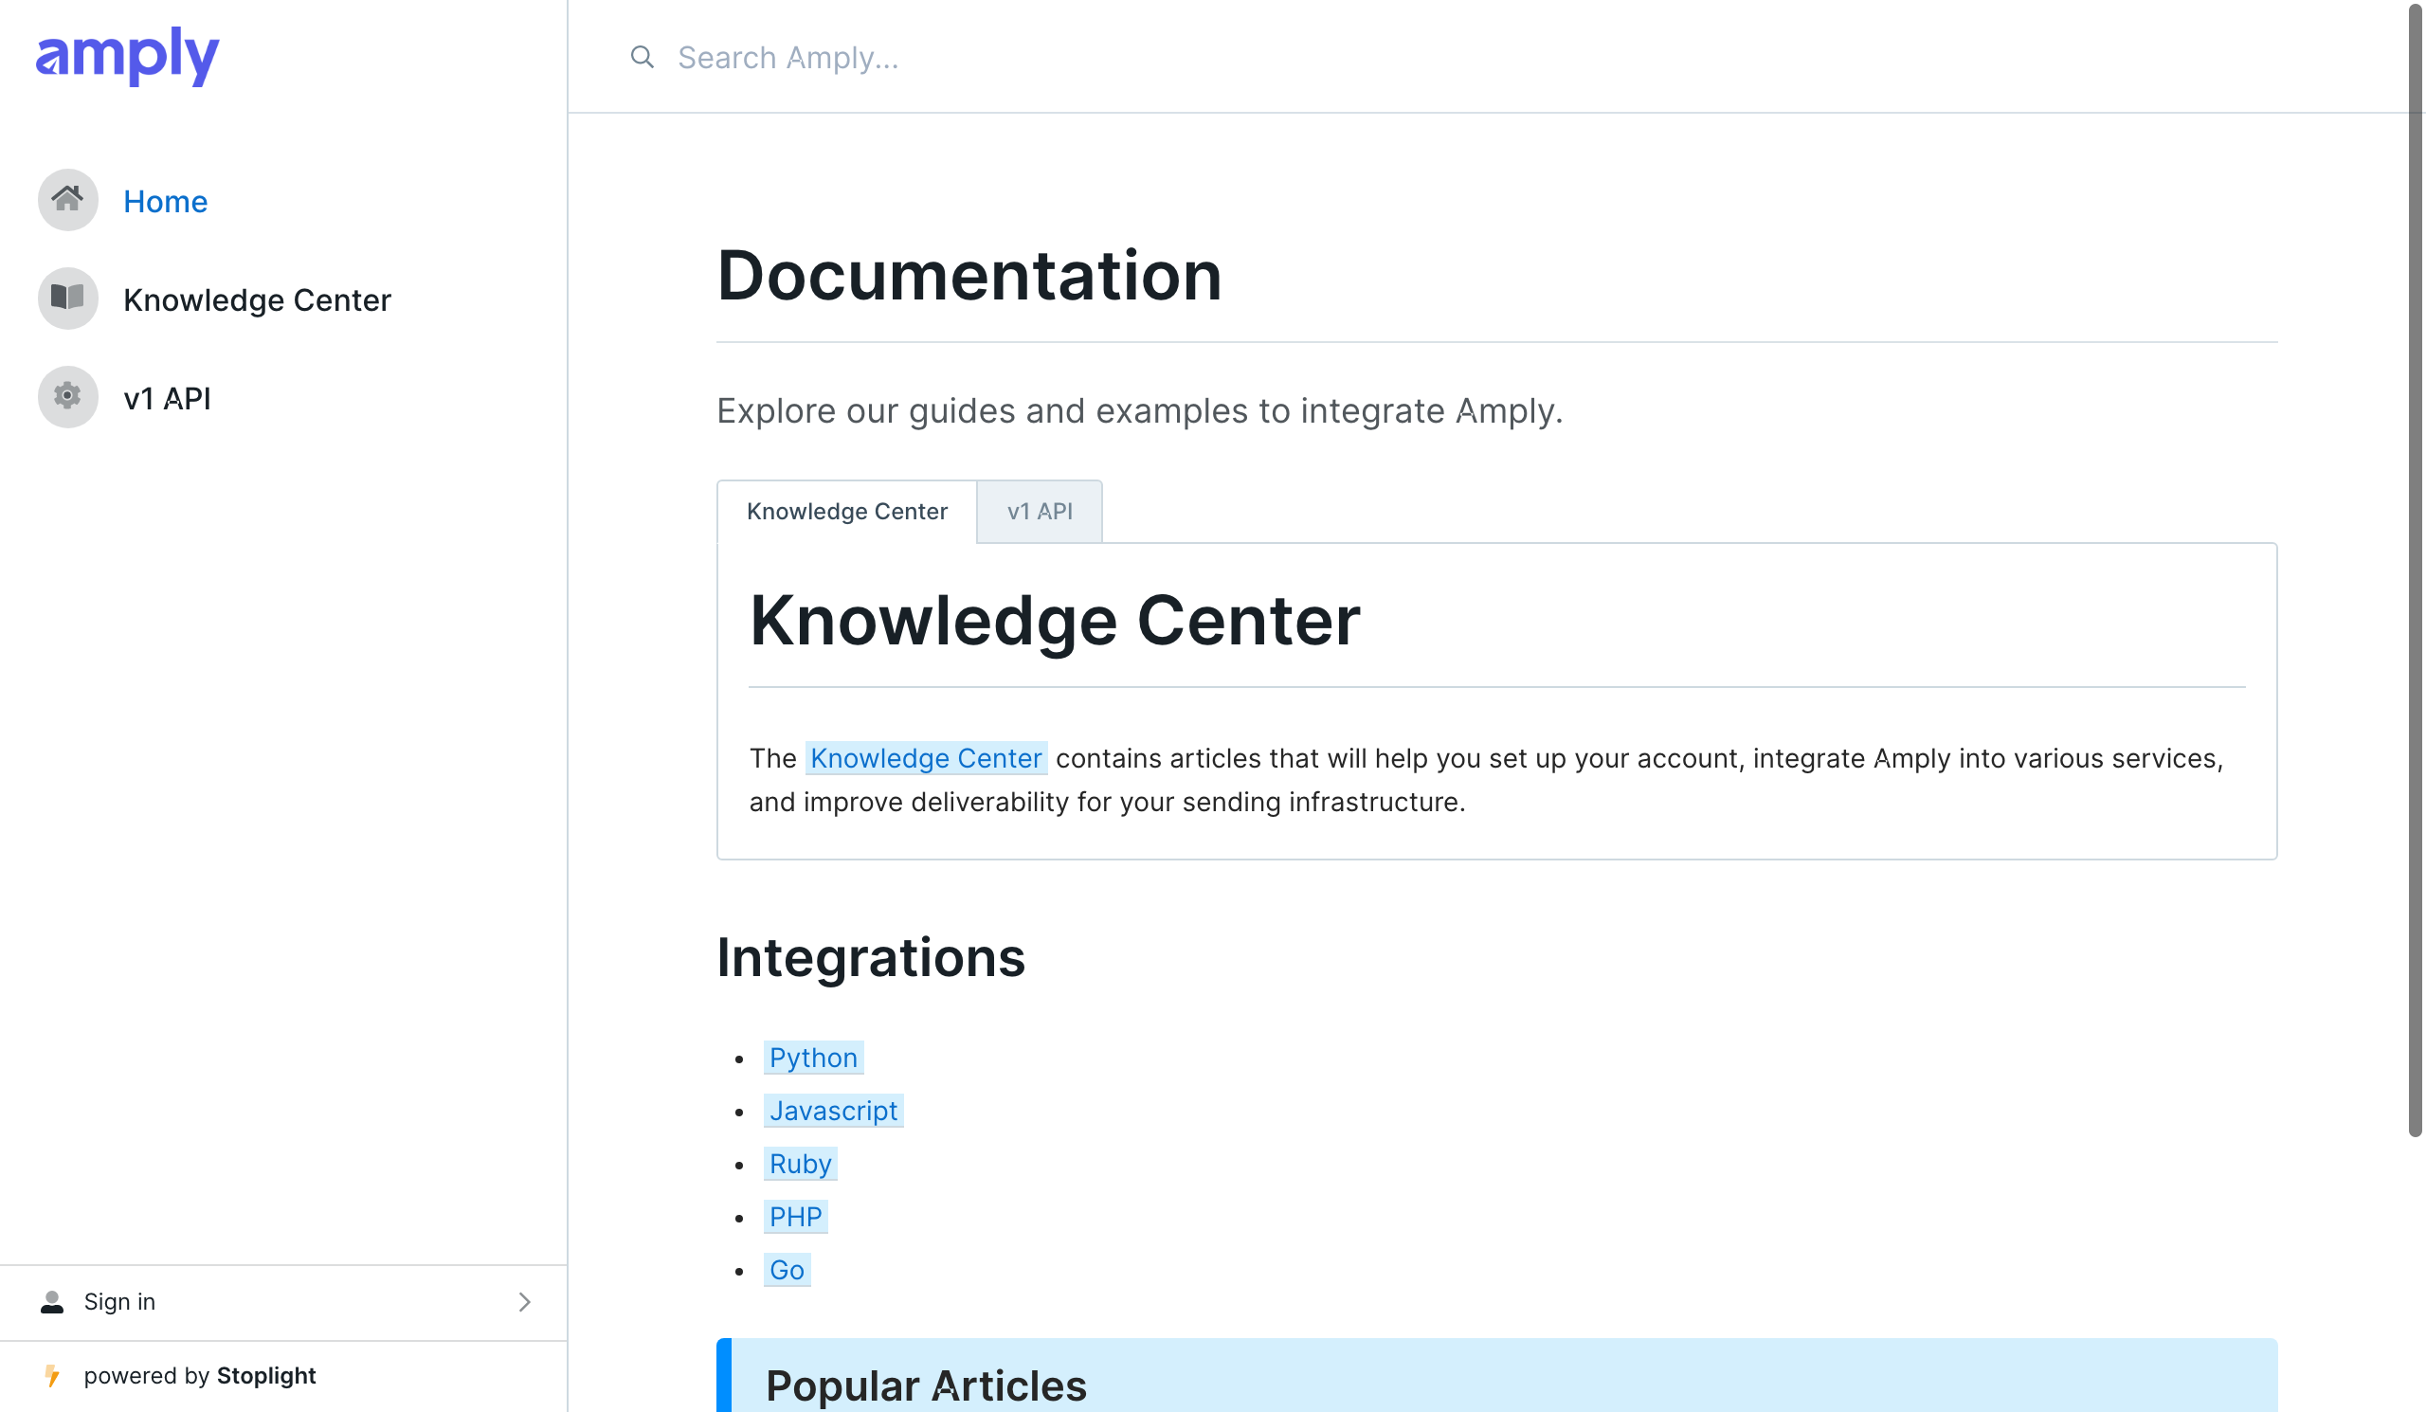Open the Javascript integration link
The width and height of the screenshot is (2426, 1412).
[834, 1110]
